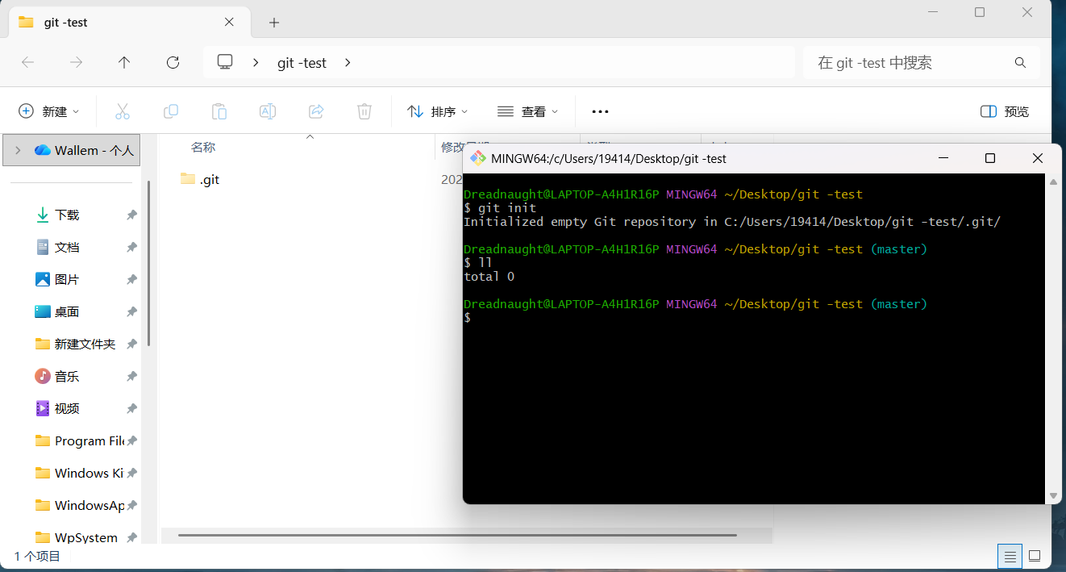Open WpSystem folder in sidebar

tap(77, 537)
